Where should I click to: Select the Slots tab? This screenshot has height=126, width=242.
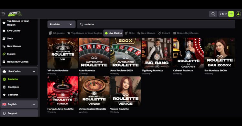pos(129,33)
